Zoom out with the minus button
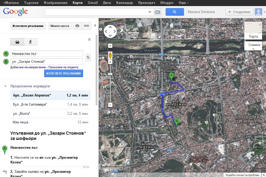 click(x=110, y=105)
